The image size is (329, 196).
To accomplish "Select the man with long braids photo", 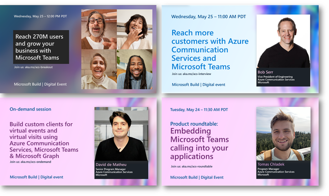I will point(135,69).
